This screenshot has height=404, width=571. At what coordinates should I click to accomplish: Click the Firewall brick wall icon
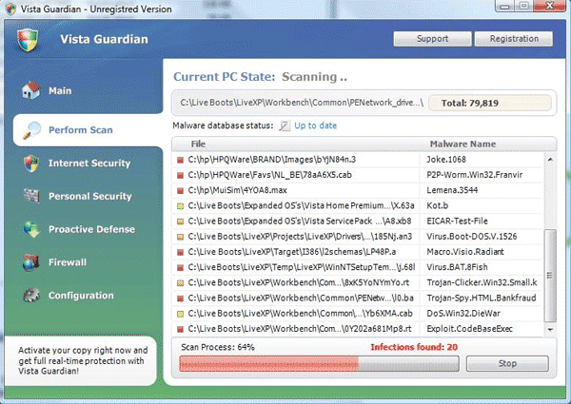[x=31, y=262]
